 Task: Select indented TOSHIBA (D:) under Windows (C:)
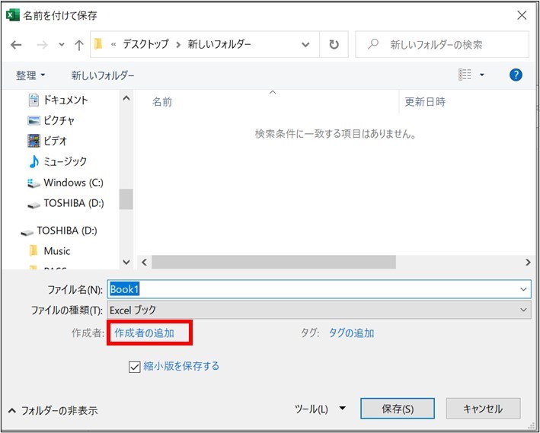coord(66,203)
